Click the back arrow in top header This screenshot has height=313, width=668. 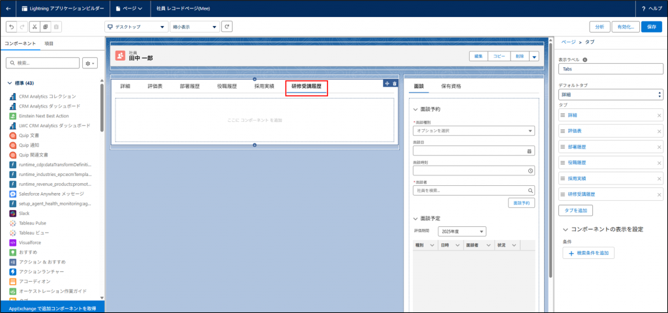pos(8,8)
